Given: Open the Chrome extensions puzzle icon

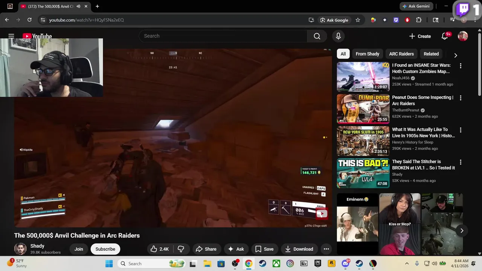Looking at the screenshot, I should coord(419,20).
